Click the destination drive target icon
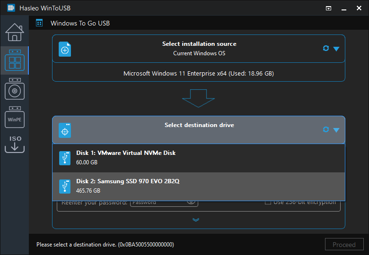 [65, 130]
